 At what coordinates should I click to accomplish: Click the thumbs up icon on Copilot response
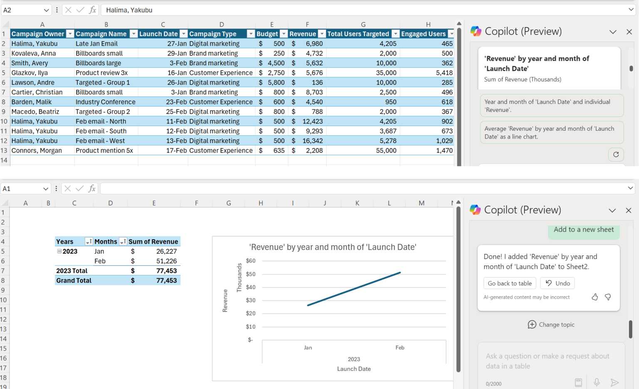tap(594, 297)
